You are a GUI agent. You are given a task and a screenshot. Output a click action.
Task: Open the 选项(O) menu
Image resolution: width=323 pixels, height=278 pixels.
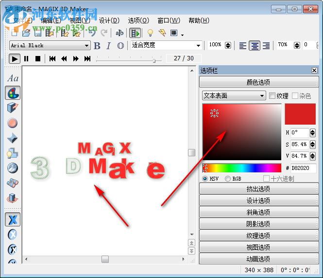tap(138, 20)
